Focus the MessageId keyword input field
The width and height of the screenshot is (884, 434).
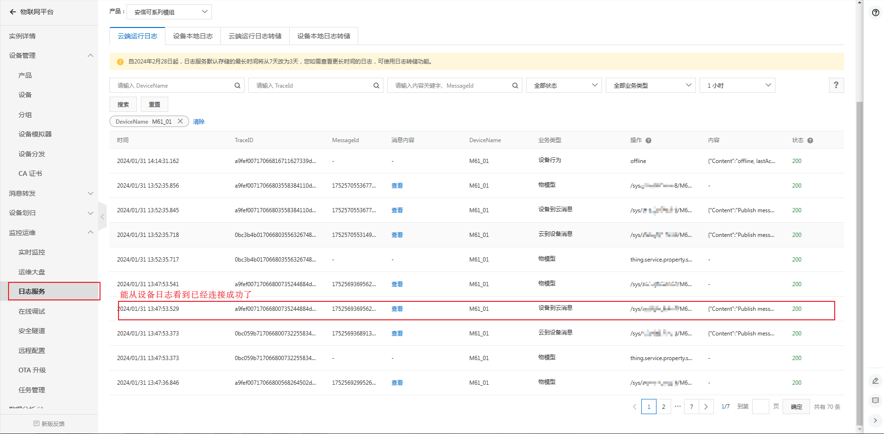pos(455,85)
